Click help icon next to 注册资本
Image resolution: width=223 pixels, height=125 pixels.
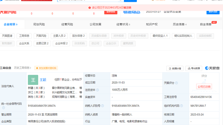[x=98, y=90]
